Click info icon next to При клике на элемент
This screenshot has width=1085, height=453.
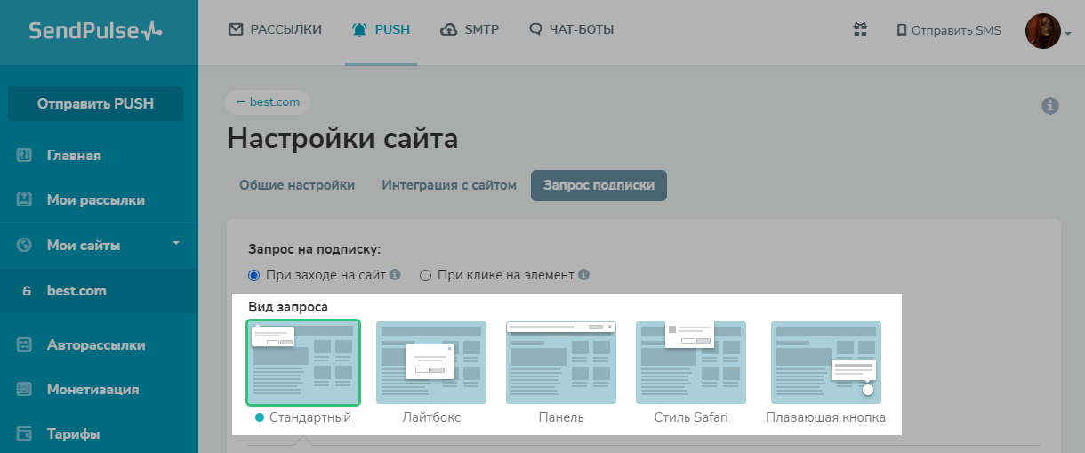584,275
